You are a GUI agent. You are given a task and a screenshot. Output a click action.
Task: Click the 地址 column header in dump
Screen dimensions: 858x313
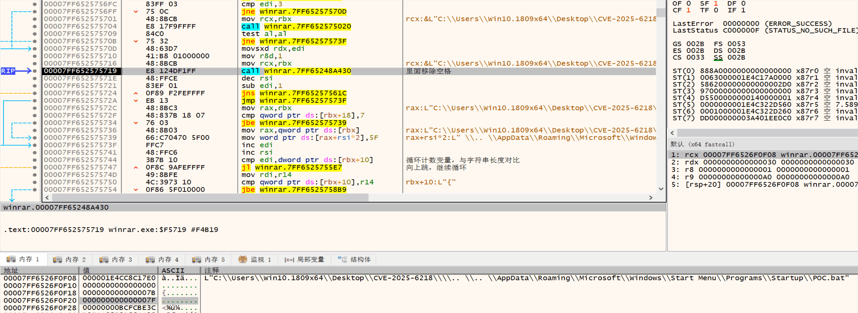click(39, 270)
